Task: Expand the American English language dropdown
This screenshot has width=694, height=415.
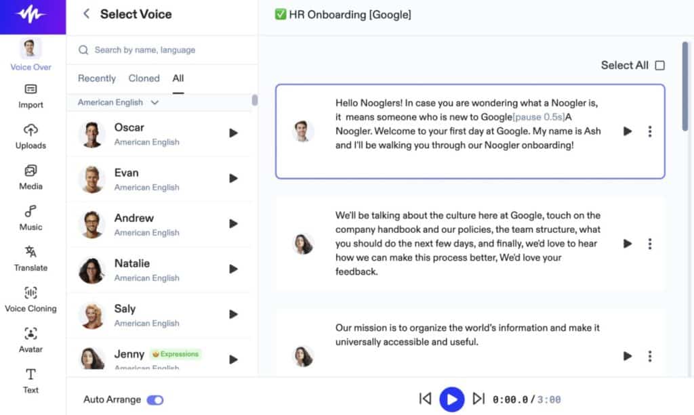Action: click(118, 102)
